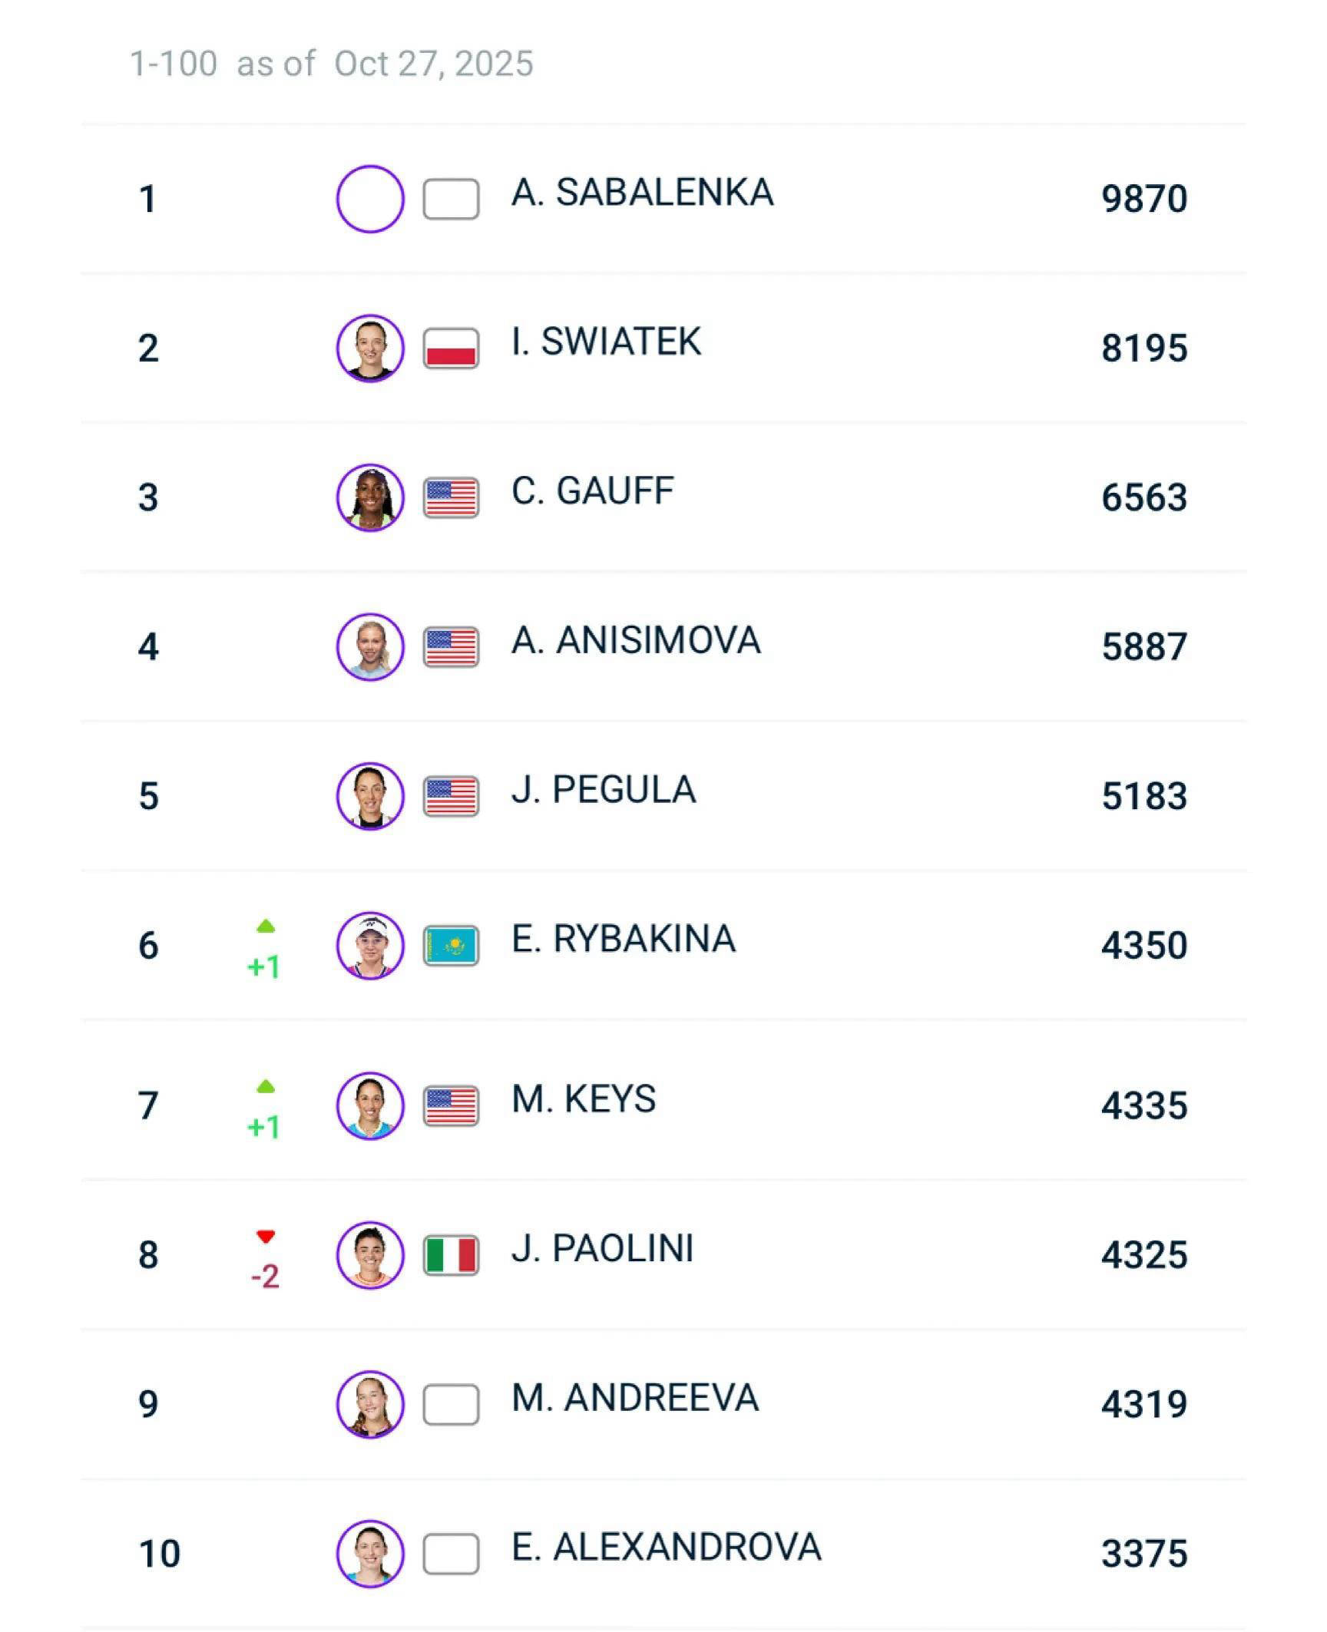
Task: Click Sabalenka's 9870 points value
Action: [1143, 199]
